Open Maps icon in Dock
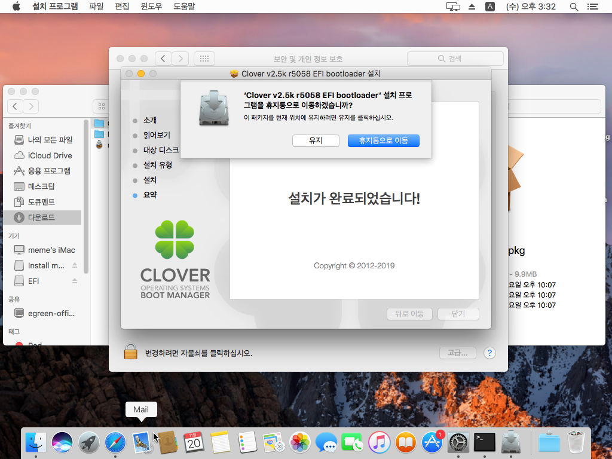Screen dimensions: 612x459 (273, 443)
